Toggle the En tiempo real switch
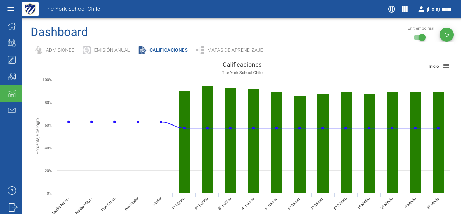The image size is (461, 214). [420, 37]
